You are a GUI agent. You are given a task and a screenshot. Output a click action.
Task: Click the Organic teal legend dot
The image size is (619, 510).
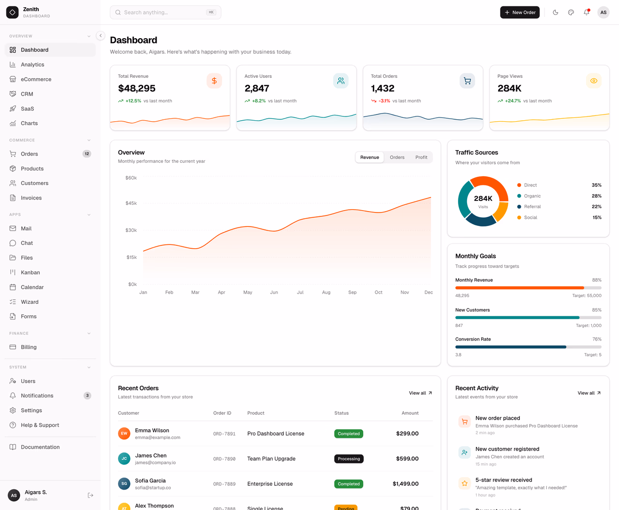point(519,196)
